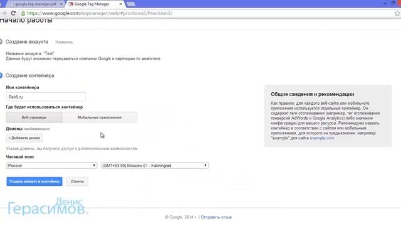The height and width of the screenshot is (226, 401).
Task: Click the address bar URL
Action: pyautogui.click(x=100, y=13)
